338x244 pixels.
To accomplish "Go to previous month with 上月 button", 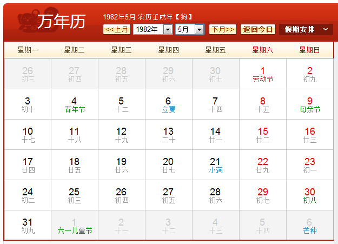I will [117, 29].
